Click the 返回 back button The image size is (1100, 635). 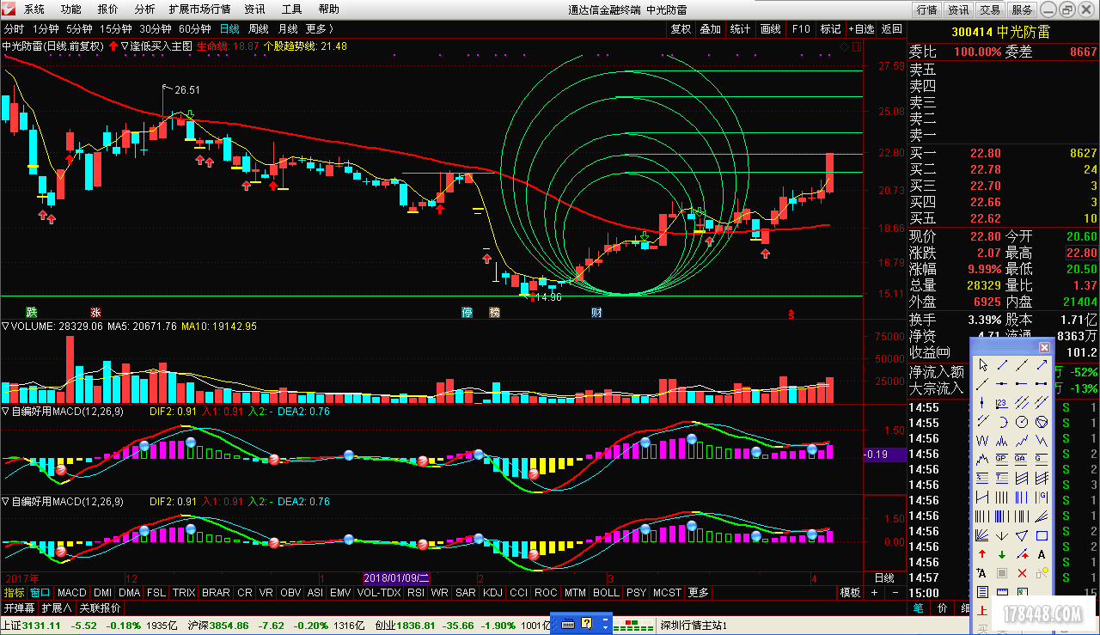pyautogui.click(x=891, y=28)
